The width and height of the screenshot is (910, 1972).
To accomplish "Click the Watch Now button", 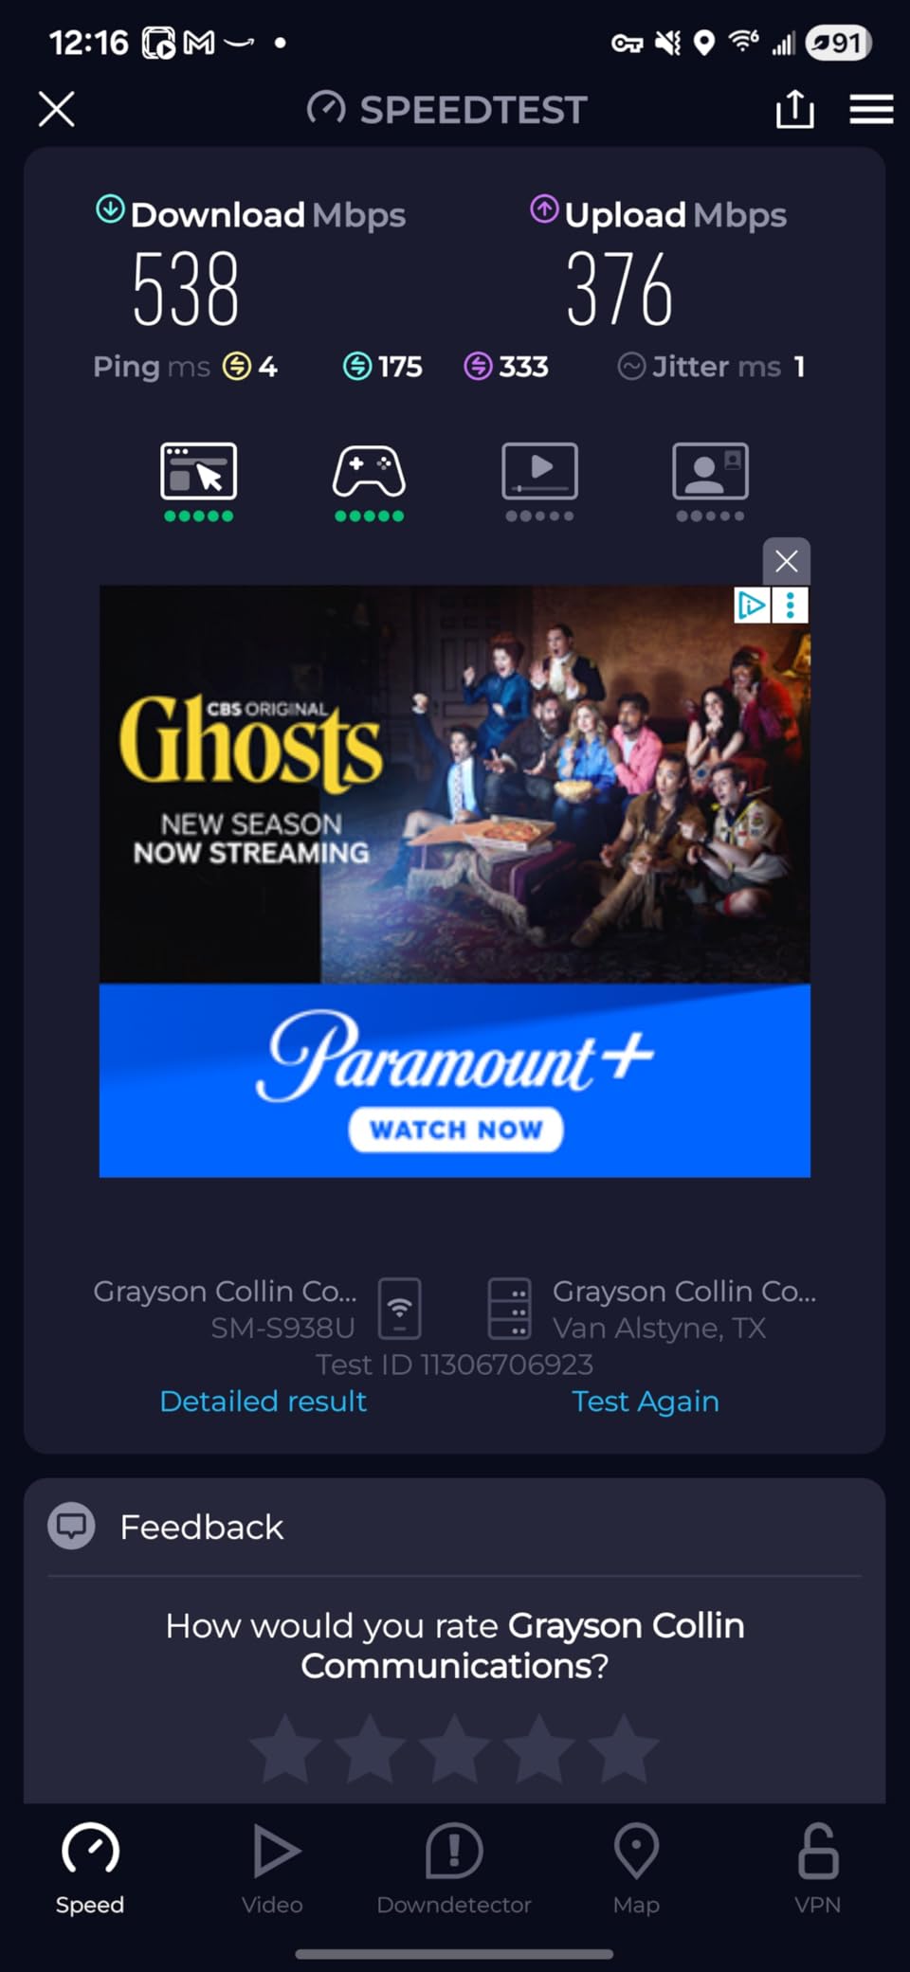I will tap(456, 1130).
